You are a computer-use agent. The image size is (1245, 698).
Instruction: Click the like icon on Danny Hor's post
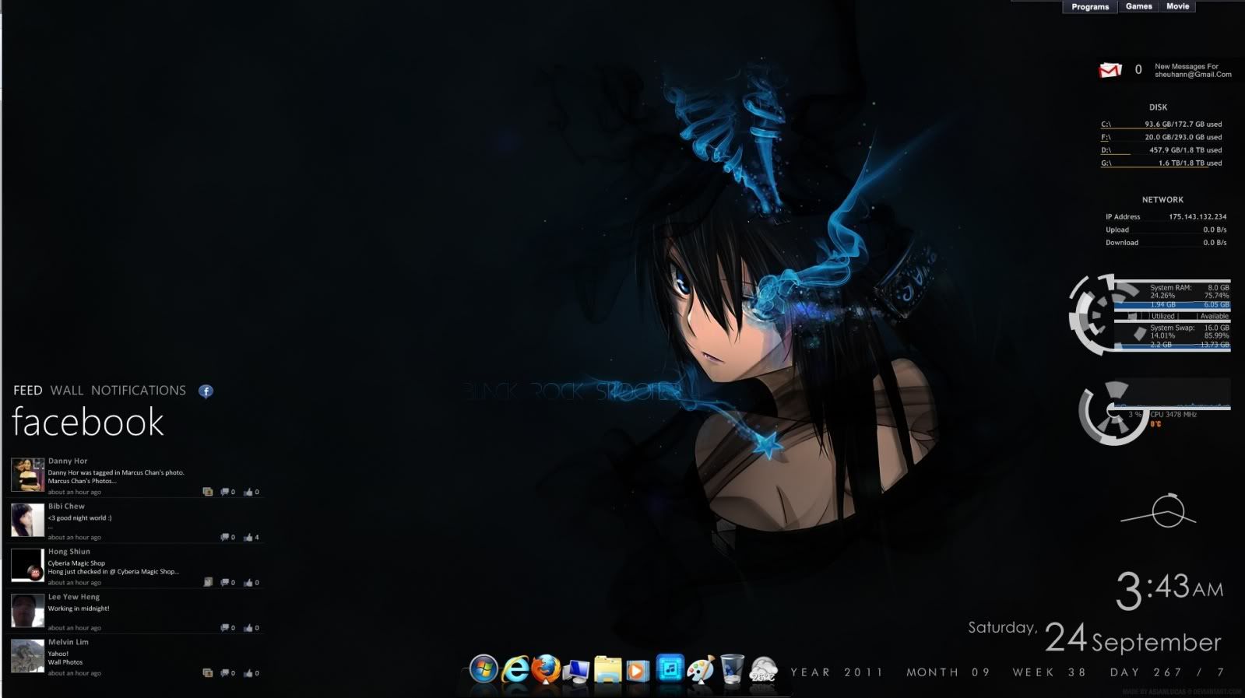[248, 492]
